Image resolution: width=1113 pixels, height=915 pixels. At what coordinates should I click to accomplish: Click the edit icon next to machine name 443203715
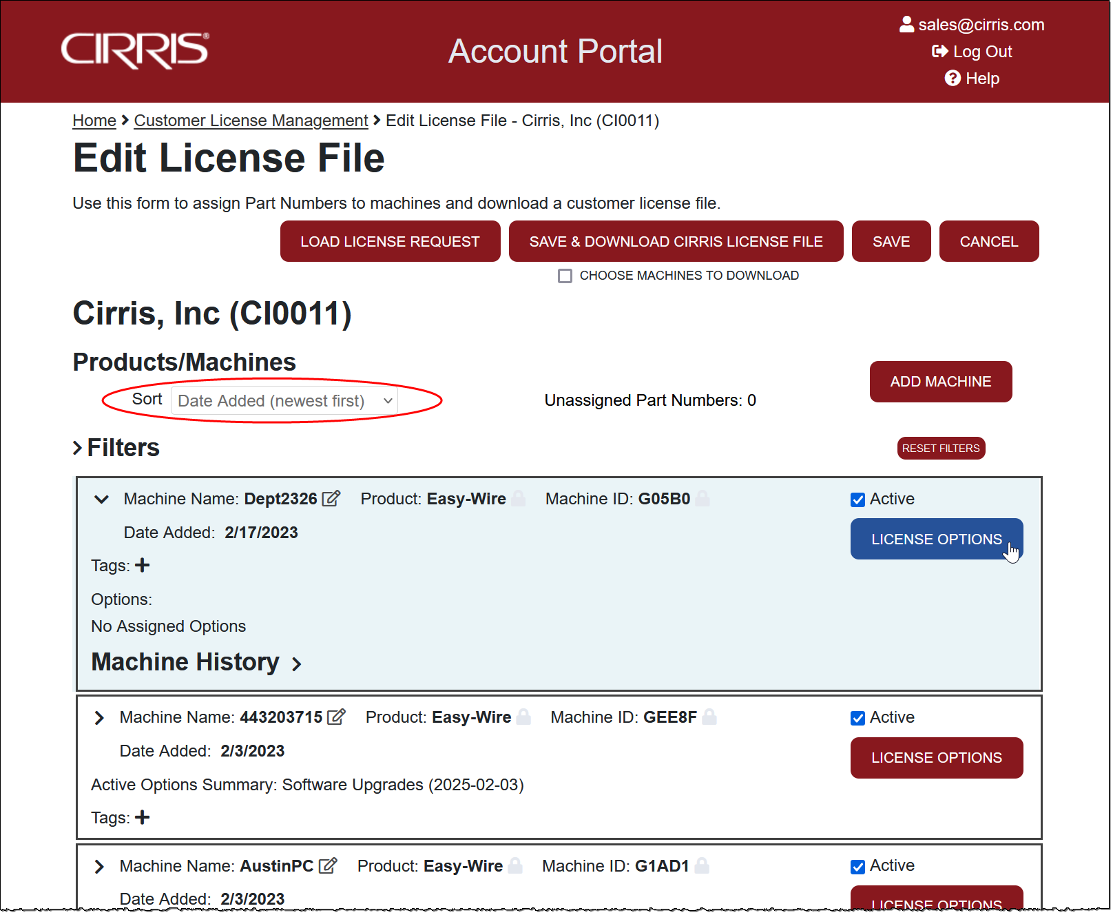click(336, 717)
